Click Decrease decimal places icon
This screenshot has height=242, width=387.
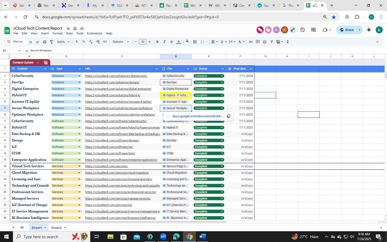point(91,42)
